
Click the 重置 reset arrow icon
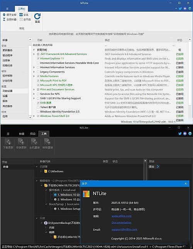[x=37, y=16]
